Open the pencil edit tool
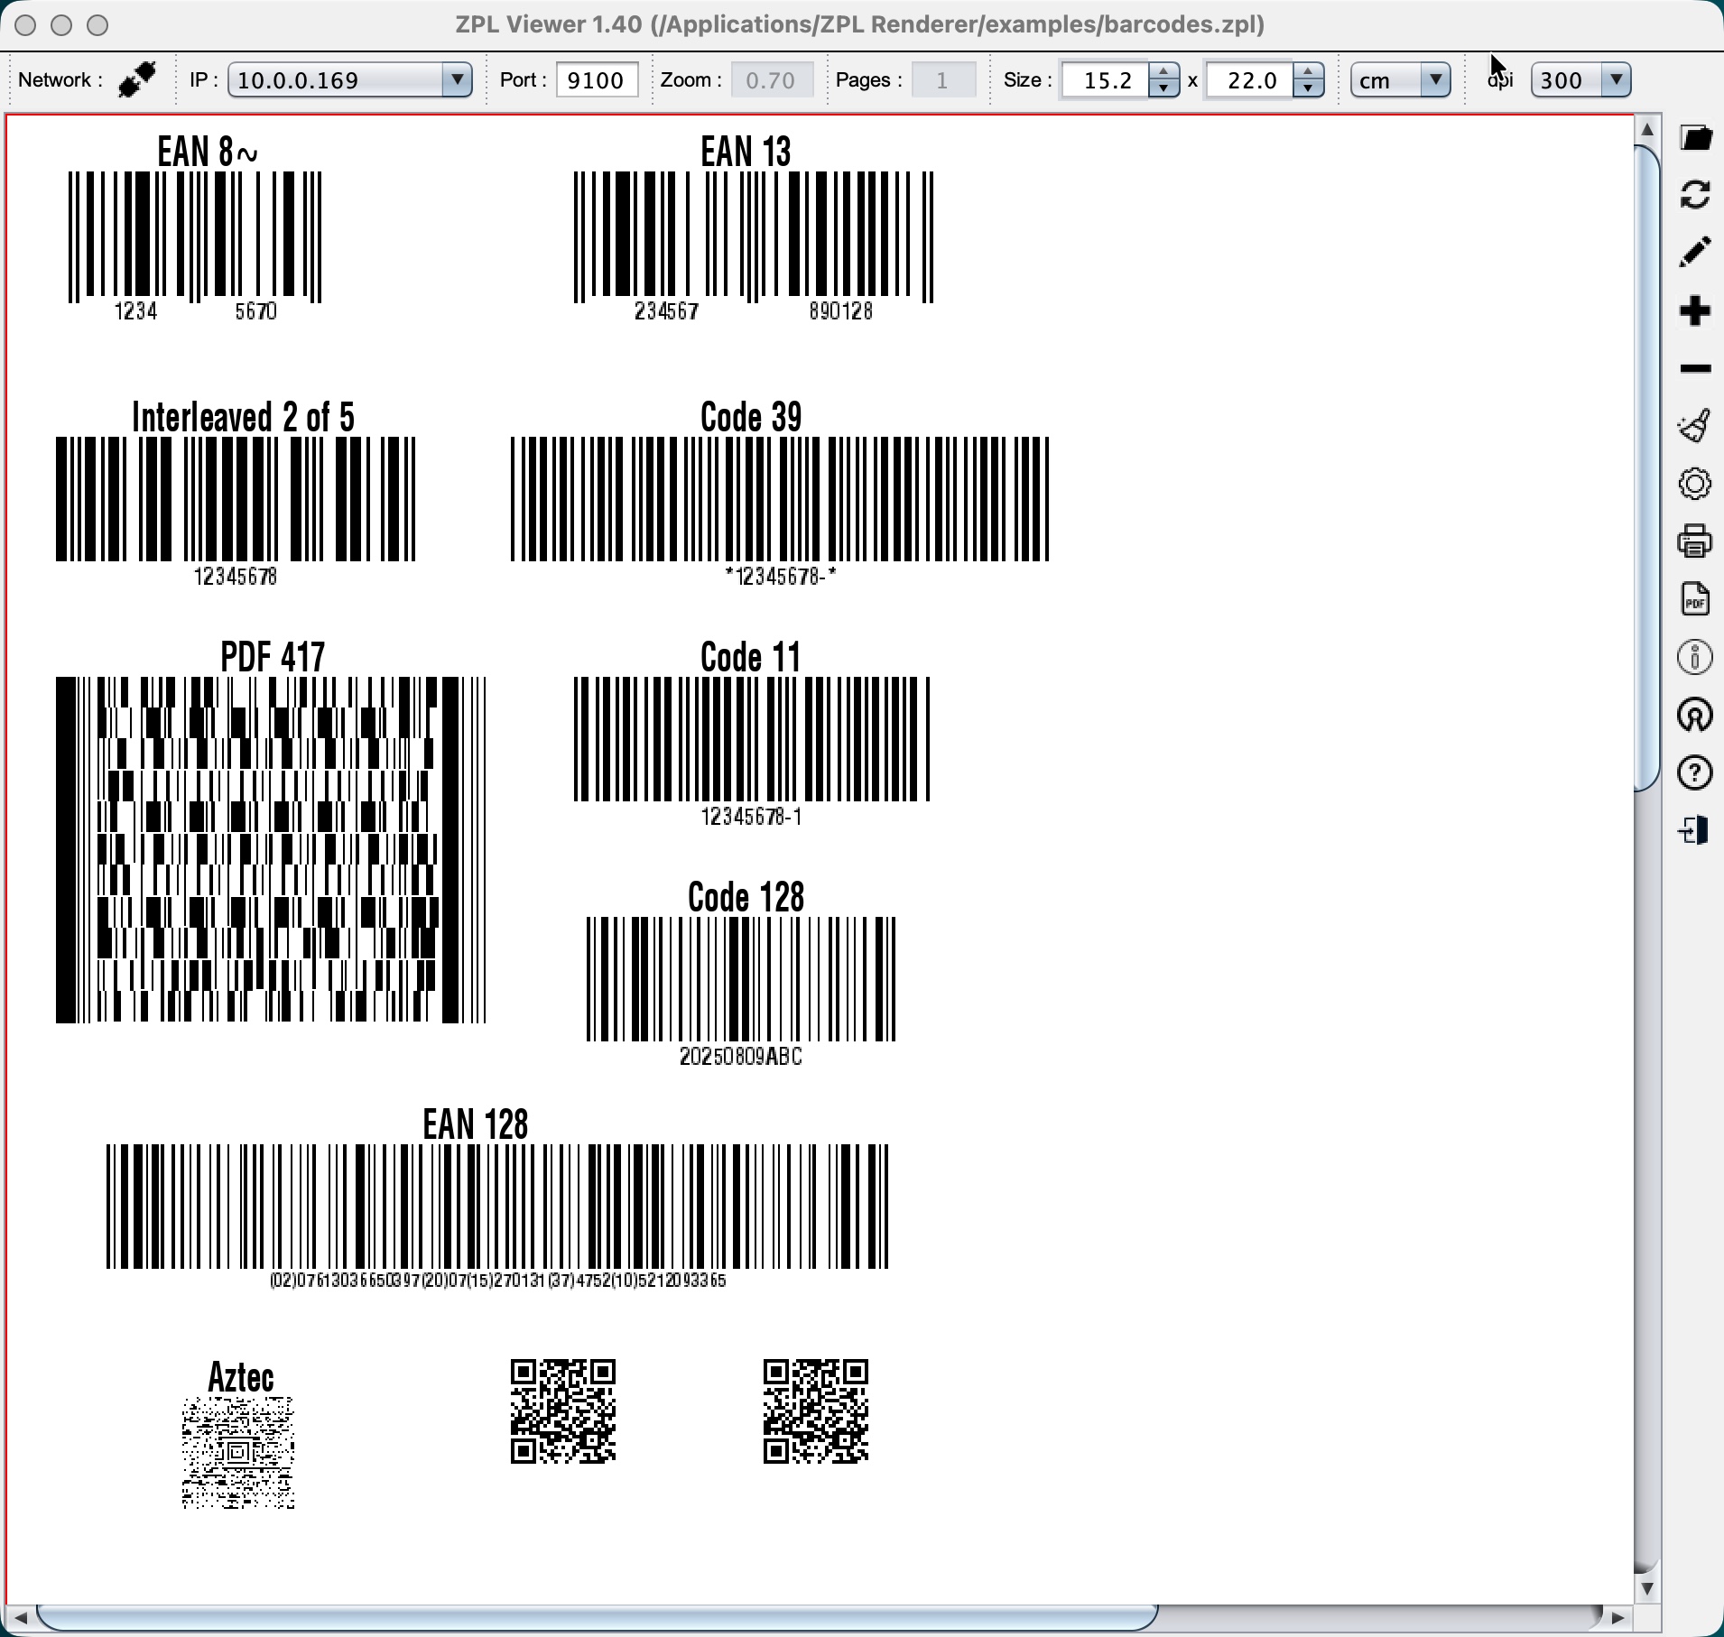This screenshot has height=1637, width=1724. tap(1695, 253)
